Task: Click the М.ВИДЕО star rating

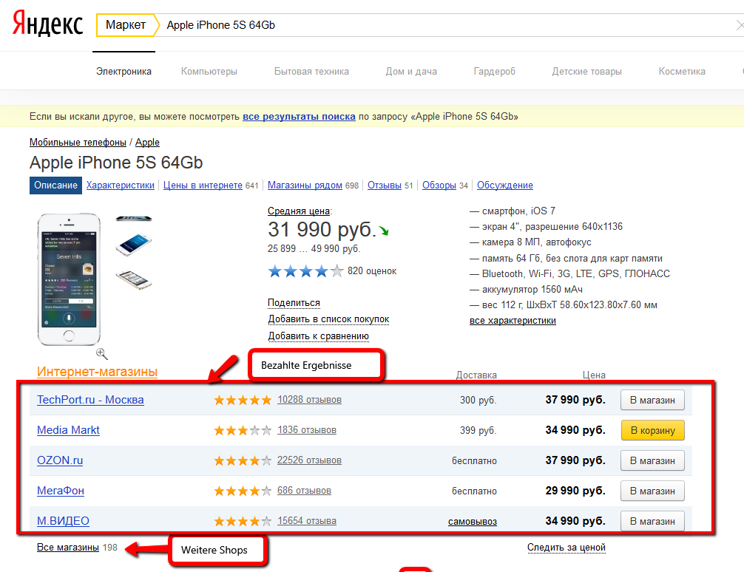Action: [x=243, y=522]
